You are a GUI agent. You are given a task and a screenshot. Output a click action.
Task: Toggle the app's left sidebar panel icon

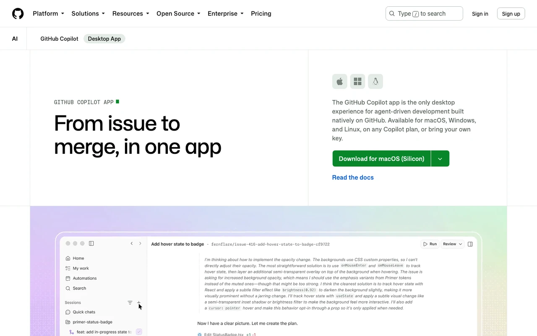point(91,244)
